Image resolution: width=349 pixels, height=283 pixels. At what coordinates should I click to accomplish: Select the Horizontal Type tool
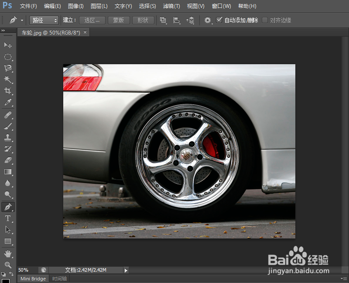click(x=8, y=218)
